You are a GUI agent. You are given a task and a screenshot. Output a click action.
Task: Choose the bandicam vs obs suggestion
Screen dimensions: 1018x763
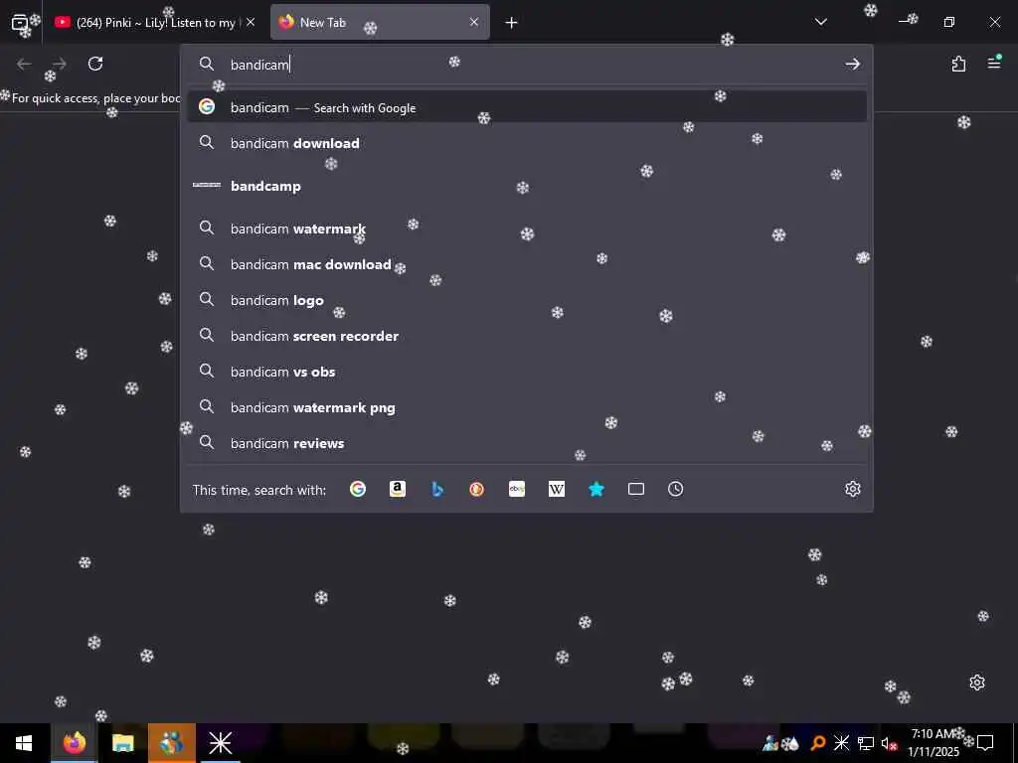[527, 372]
